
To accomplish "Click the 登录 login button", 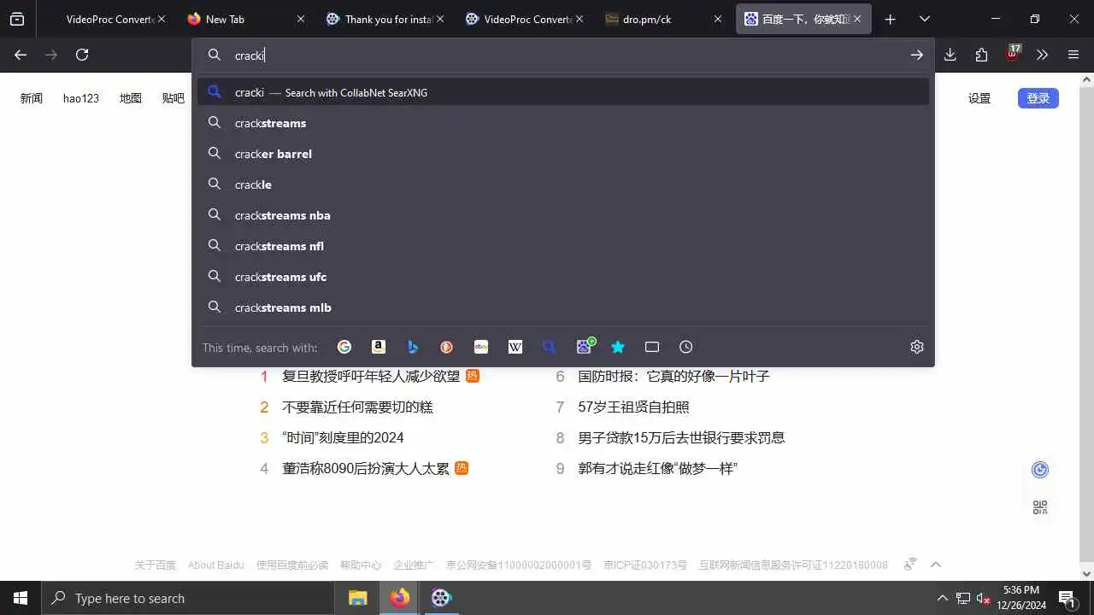I will point(1038,98).
